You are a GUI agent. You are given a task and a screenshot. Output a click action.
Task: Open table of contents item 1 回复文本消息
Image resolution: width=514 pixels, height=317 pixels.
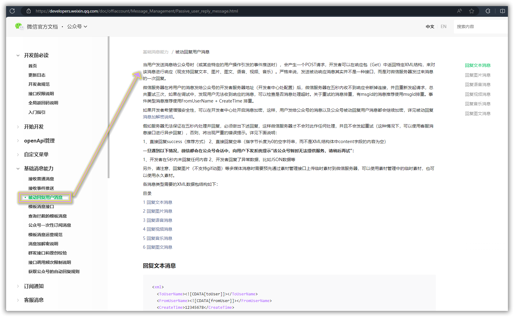pos(158,202)
